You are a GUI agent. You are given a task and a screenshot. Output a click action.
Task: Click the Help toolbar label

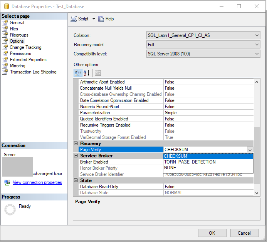pos(110,19)
